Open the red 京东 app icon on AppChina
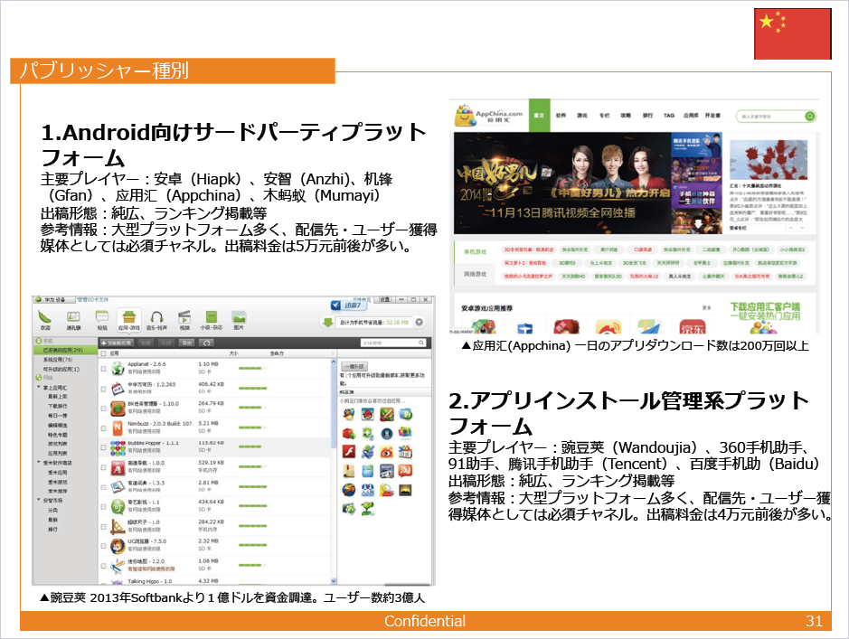 (693, 326)
